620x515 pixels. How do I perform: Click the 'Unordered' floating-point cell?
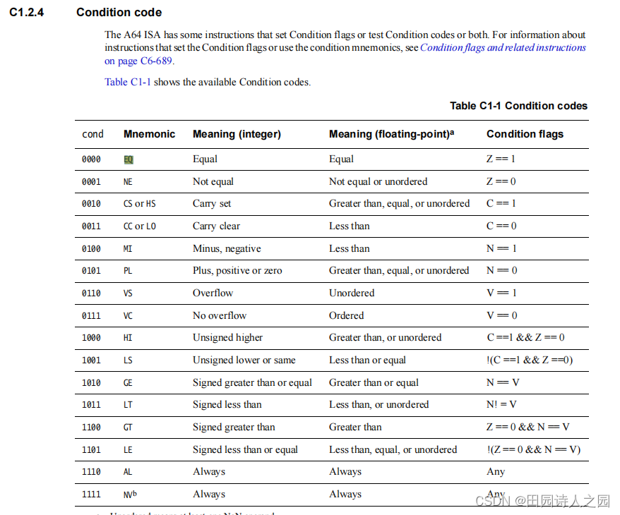tap(352, 293)
